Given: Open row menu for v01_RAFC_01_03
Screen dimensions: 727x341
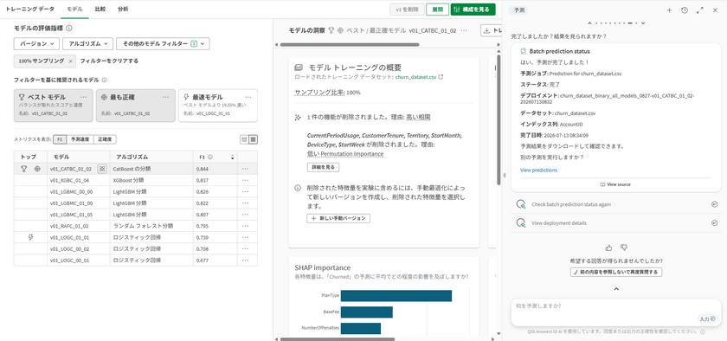Looking at the screenshot, I should click(245, 227).
